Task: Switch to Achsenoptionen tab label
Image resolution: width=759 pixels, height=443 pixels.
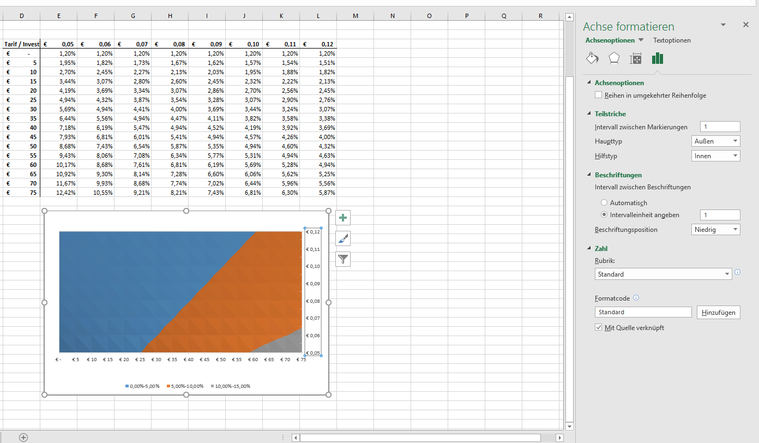Action: 610,40
